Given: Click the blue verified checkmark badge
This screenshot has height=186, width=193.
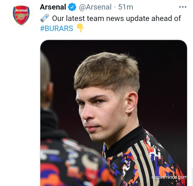Looking at the screenshot, I should [x=72, y=7].
